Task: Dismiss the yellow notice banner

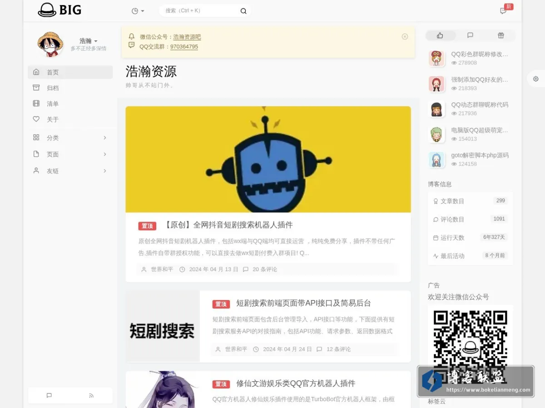Action: coord(405,37)
